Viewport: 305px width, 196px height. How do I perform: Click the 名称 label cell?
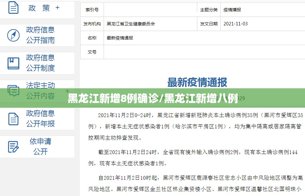(92, 38)
